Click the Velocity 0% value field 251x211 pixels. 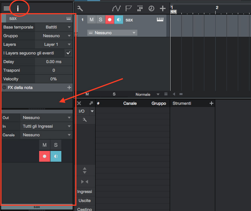click(x=53, y=79)
